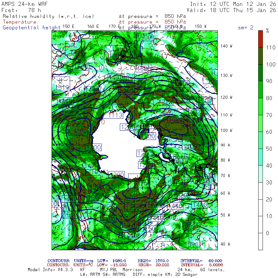Image resolution: width=278 pixels, height=278 pixels.
Task: Click the '140 W' longitude label
Action: click(226, 46)
